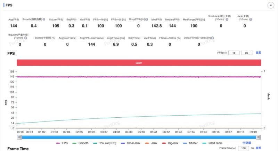
Task: Click the FPS threshold field showing 25
Action: tap(247, 53)
